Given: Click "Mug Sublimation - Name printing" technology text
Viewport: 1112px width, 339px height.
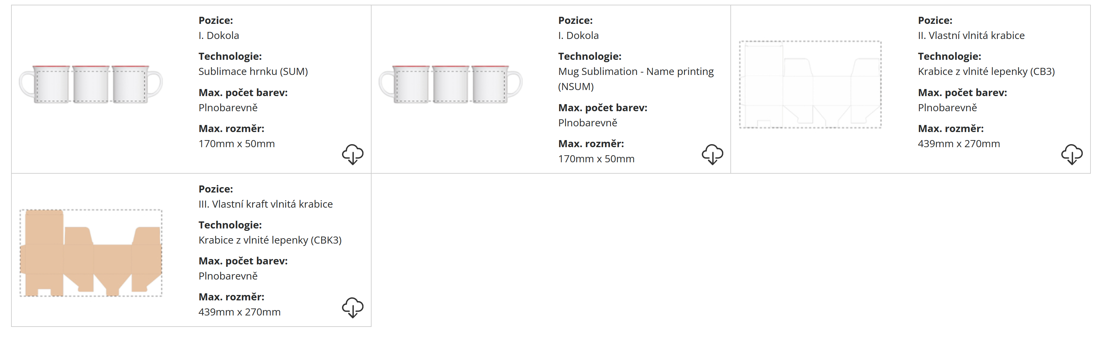Looking at the screenshot, I should 636,72.
